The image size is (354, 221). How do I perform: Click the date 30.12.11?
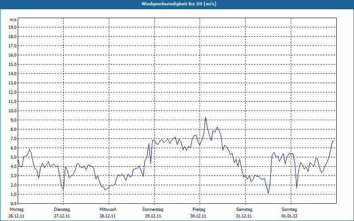coord(198,216)
